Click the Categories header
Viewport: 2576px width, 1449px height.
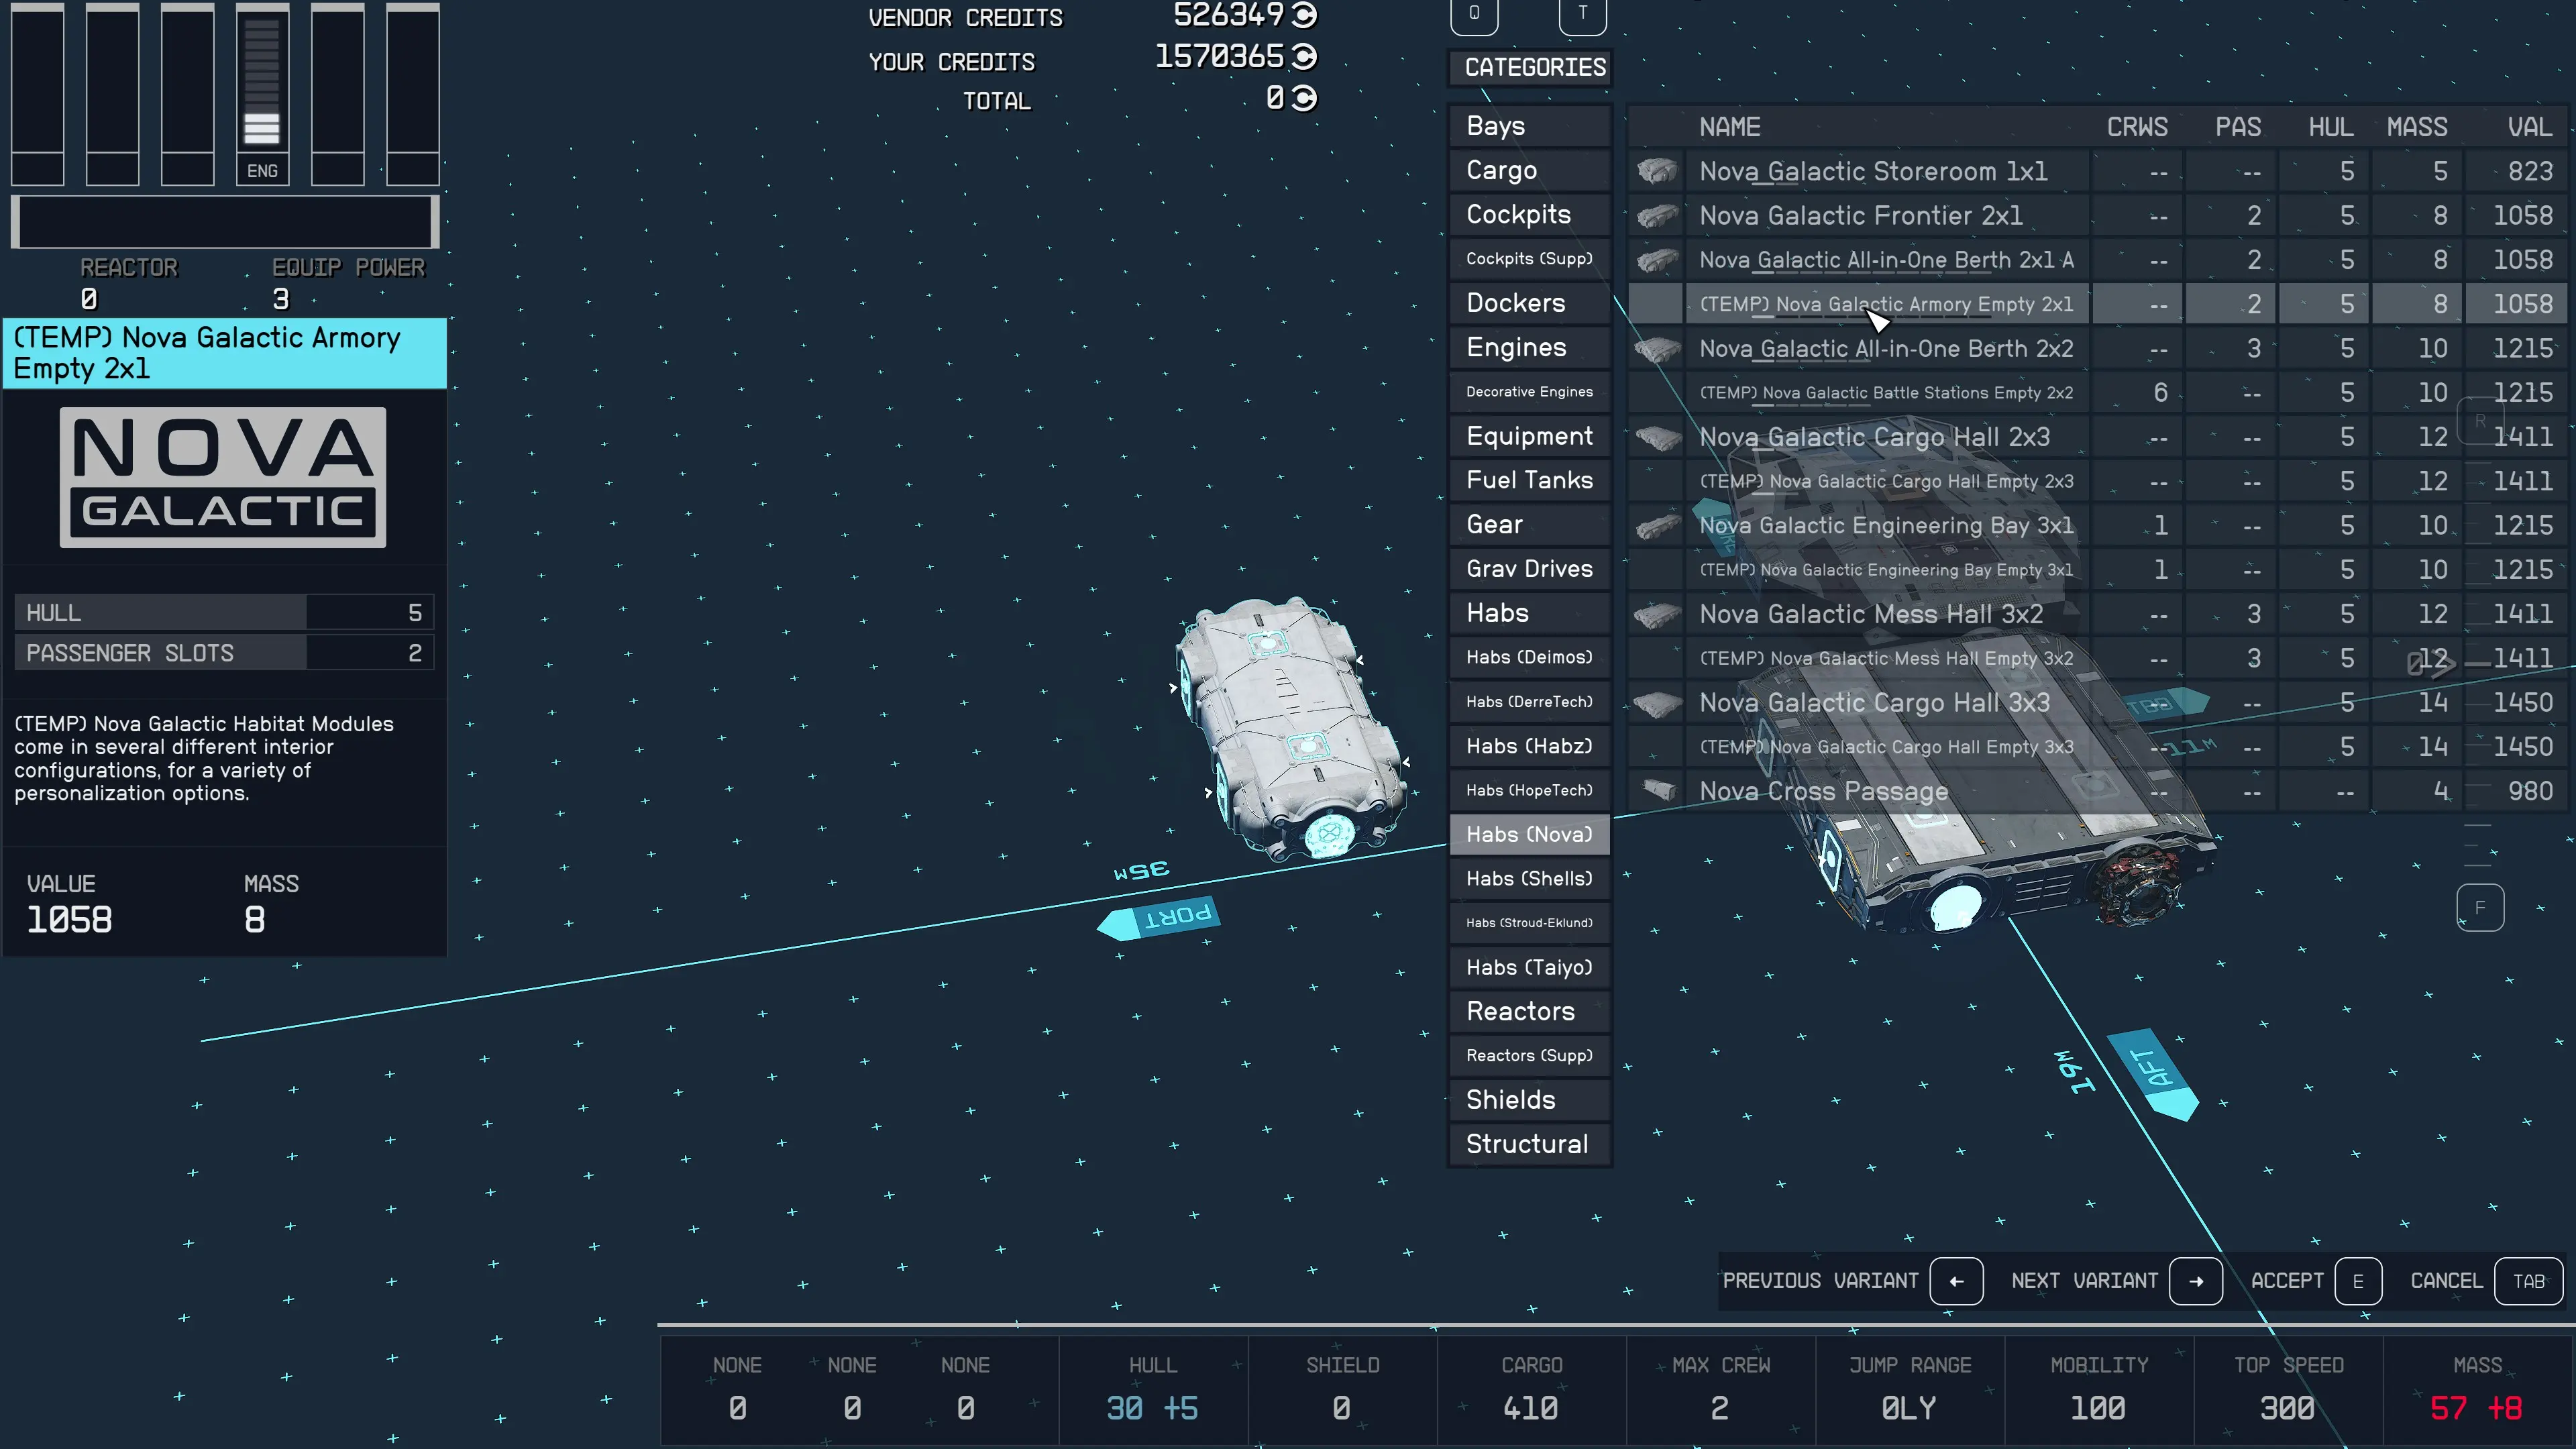[x=1530, y=67]
